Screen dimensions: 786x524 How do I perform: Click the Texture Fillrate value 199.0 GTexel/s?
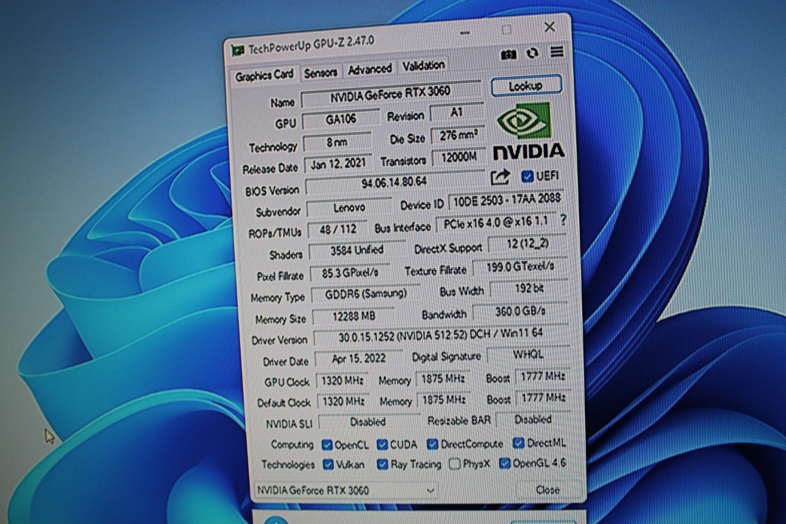[x=520, y=267]
